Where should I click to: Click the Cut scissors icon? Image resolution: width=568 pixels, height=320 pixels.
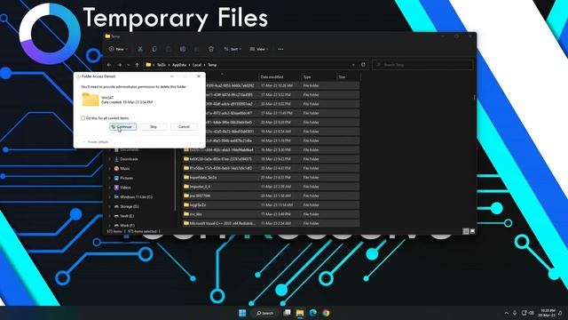point(140,49)
